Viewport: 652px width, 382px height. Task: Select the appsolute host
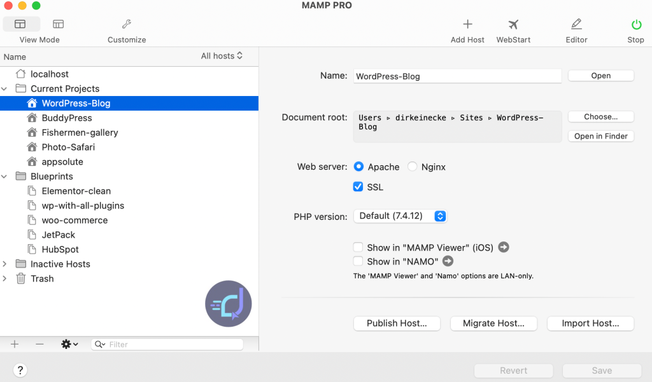(129, 161)
